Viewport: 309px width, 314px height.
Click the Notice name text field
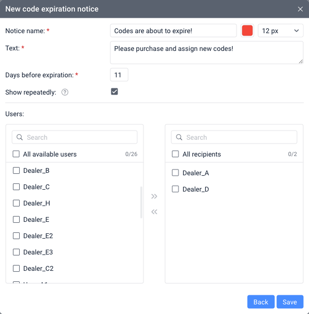click(173, 31)
